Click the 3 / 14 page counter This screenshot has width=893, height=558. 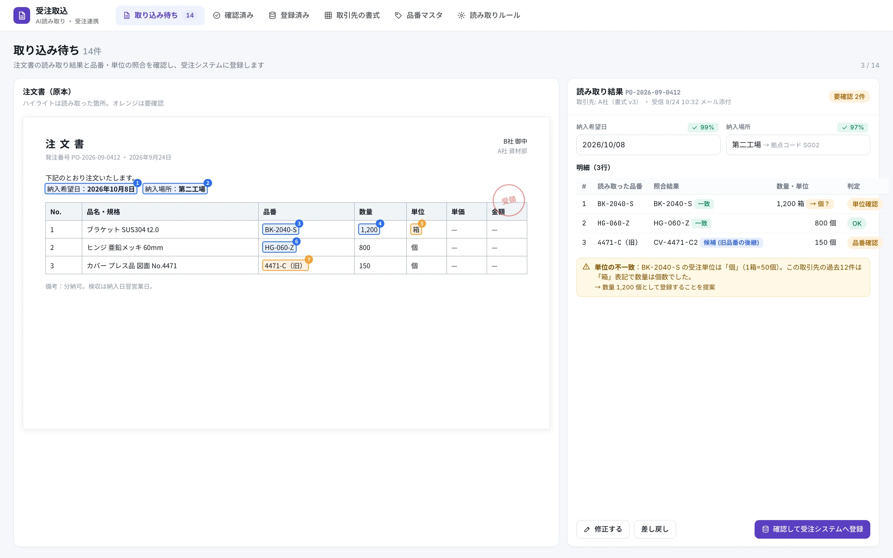(x=870, y=65)
